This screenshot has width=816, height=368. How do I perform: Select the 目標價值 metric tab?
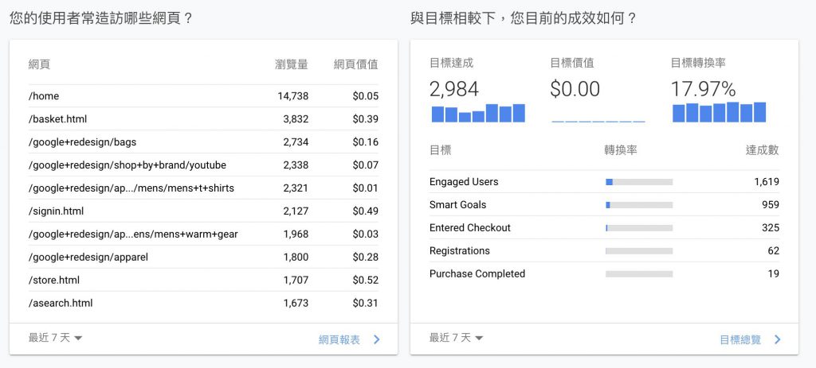[571, 63]
